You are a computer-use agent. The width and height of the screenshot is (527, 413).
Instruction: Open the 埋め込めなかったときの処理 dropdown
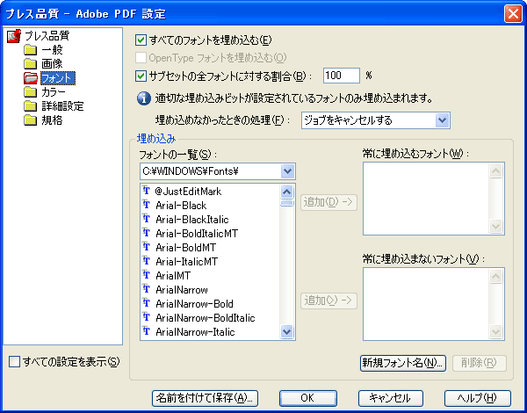(x=376, y=120)
